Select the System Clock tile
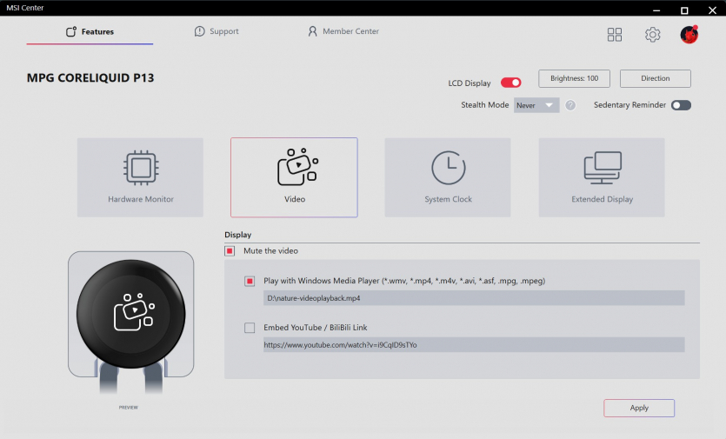726x439 pixels. click(449, 177)
